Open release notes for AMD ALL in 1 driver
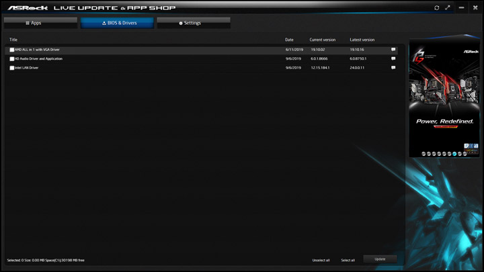484x272 pixels. point(393,49)
